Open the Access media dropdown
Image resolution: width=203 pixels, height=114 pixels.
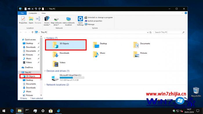pyautogui.click(x=47, y=21)
